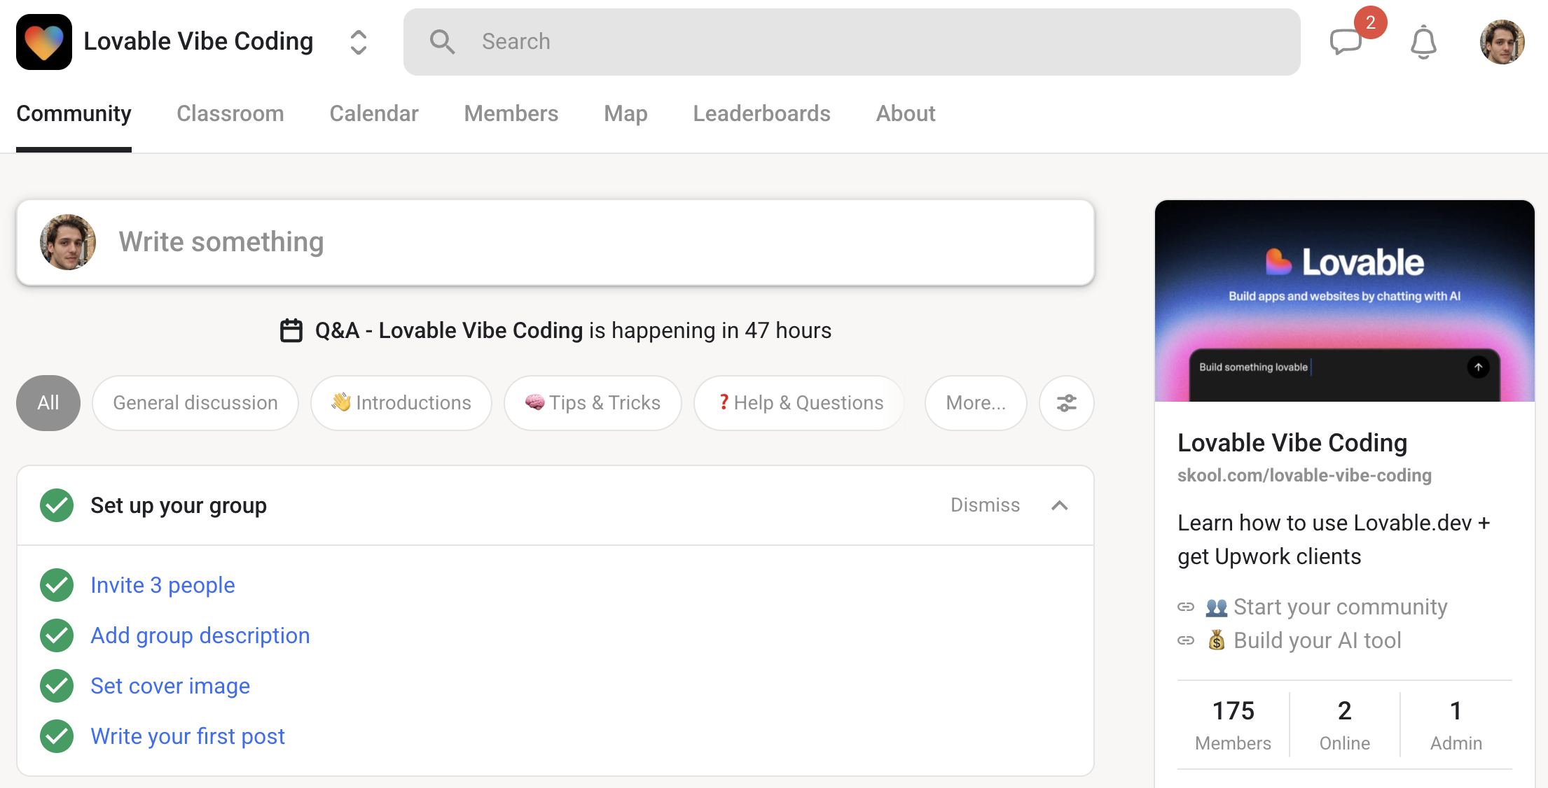The width and height of the screenshot is (1548, 788).
Task: Select the All category filter
Action: [48, 403]
